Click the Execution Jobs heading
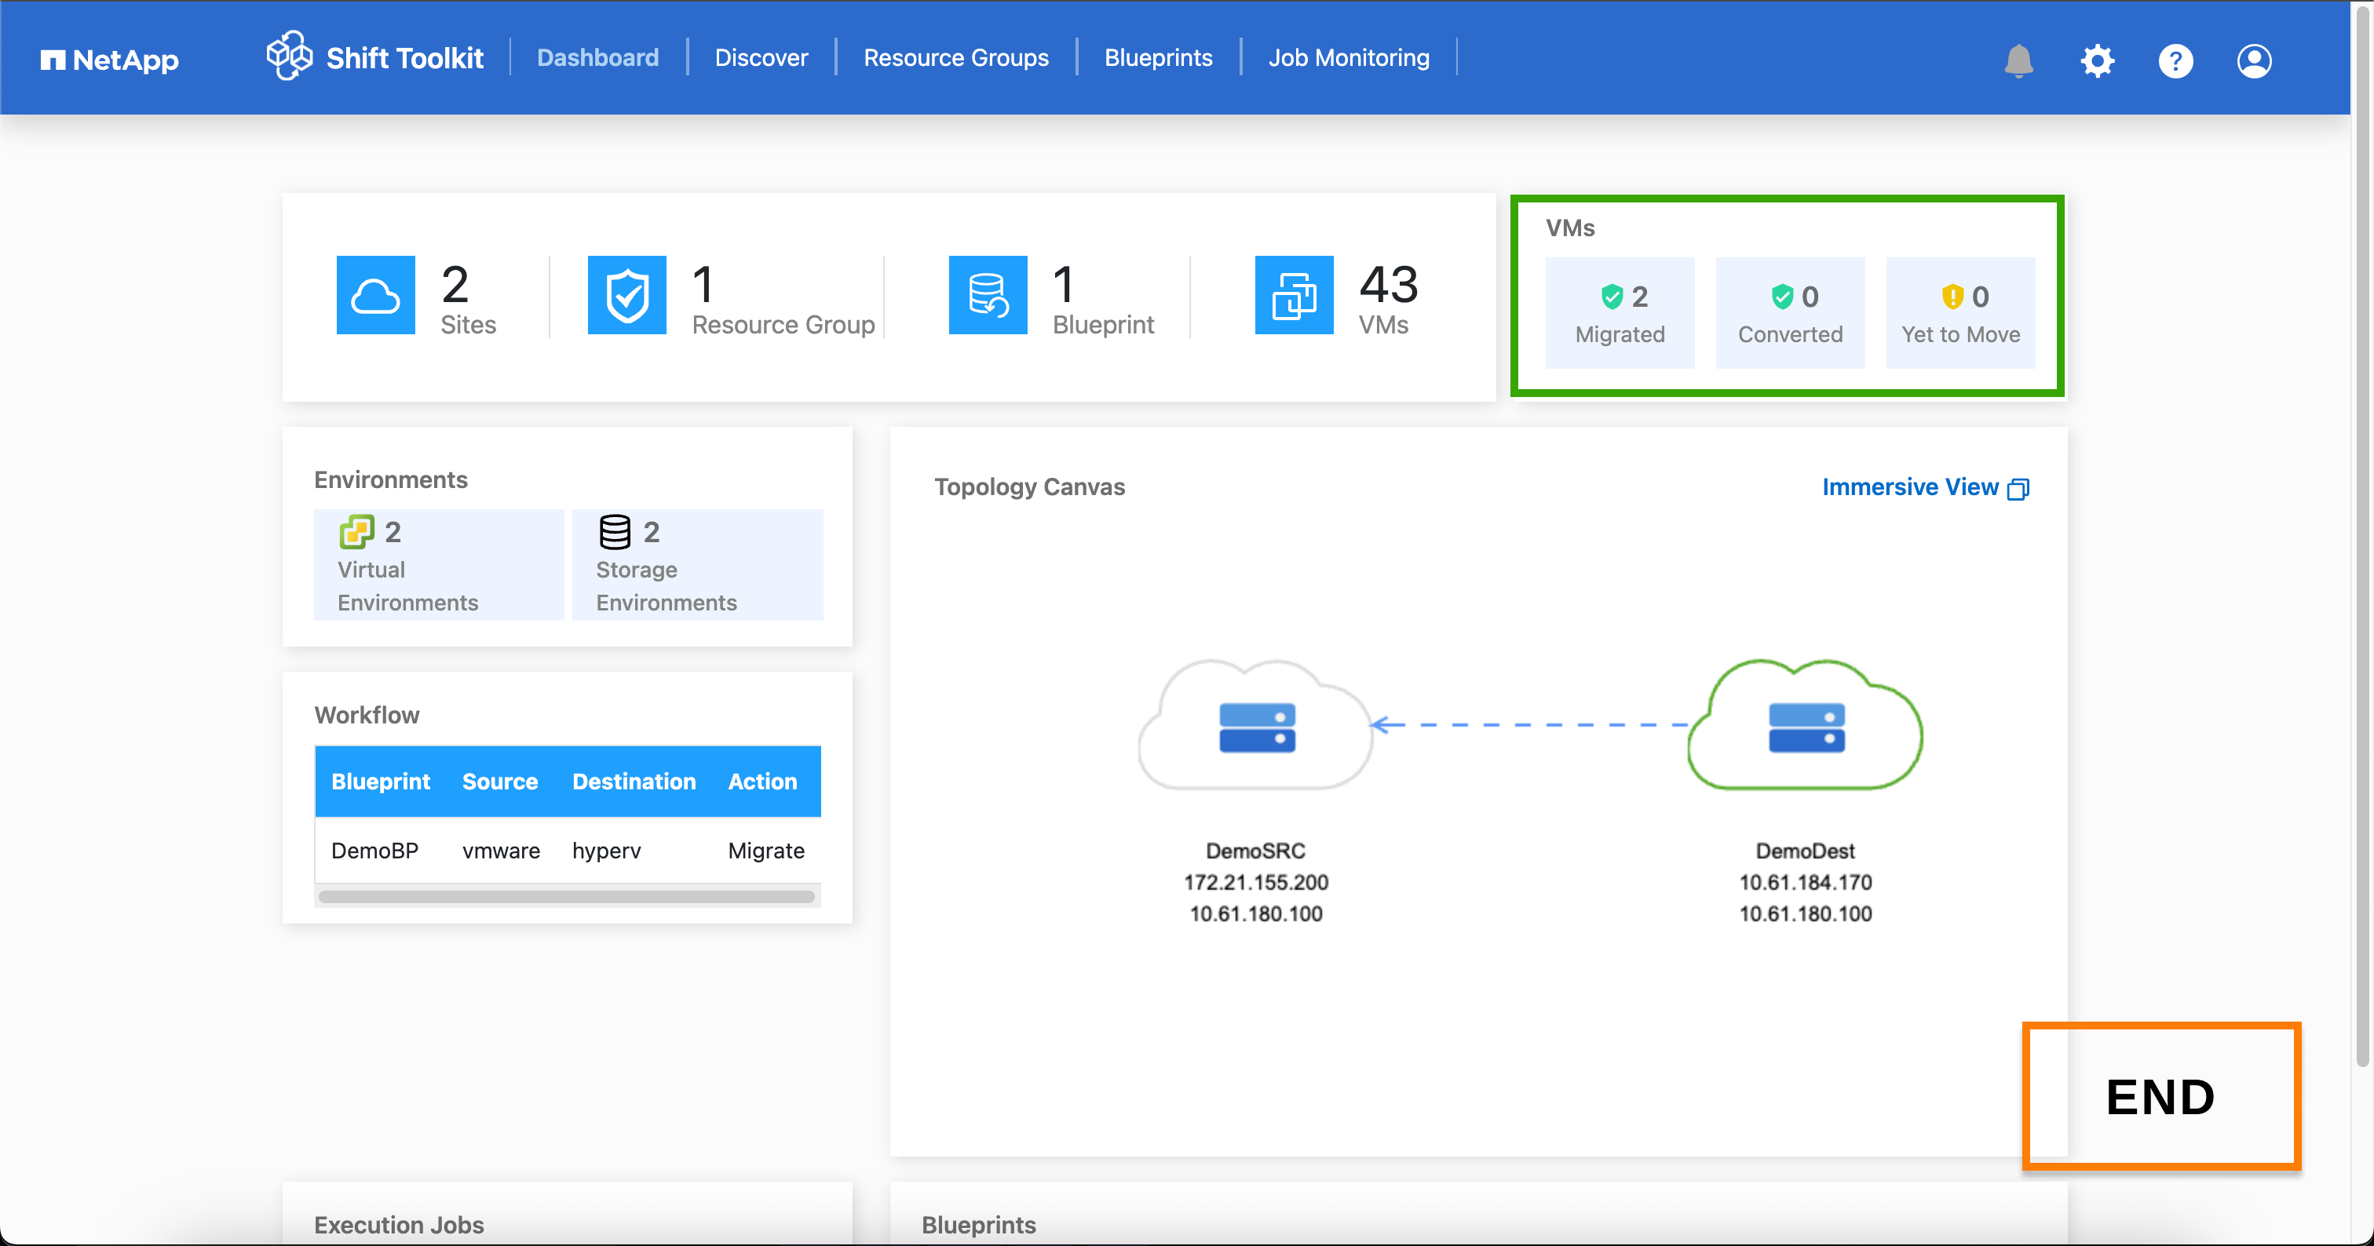The image size is (2374, 1246). click(398, 1224)
